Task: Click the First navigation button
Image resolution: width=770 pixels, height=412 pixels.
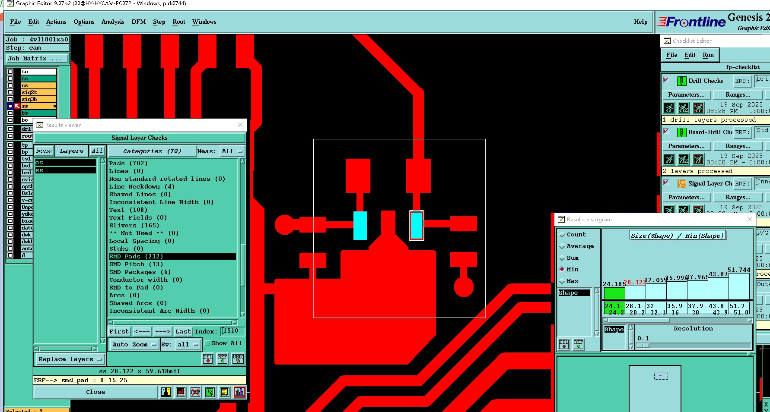Action: coord(119,331)
